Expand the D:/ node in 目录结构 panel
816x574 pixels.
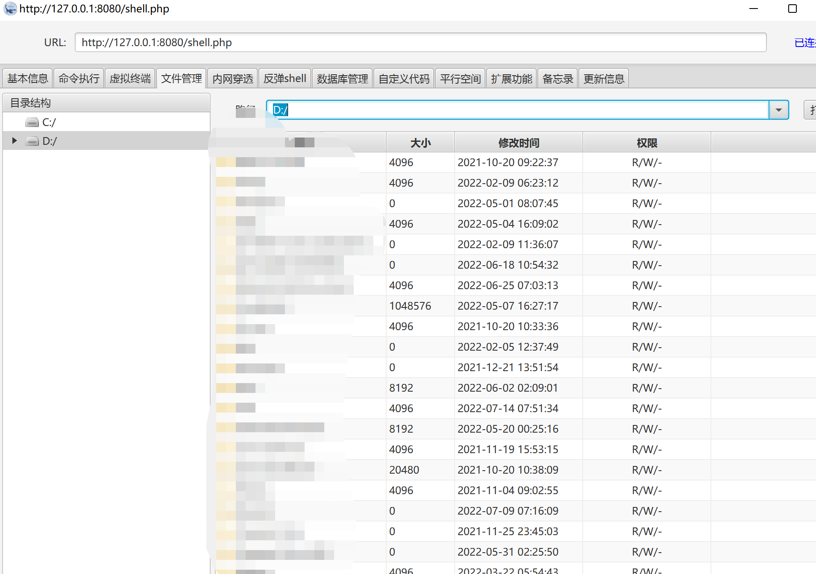(x=14, y=141)
